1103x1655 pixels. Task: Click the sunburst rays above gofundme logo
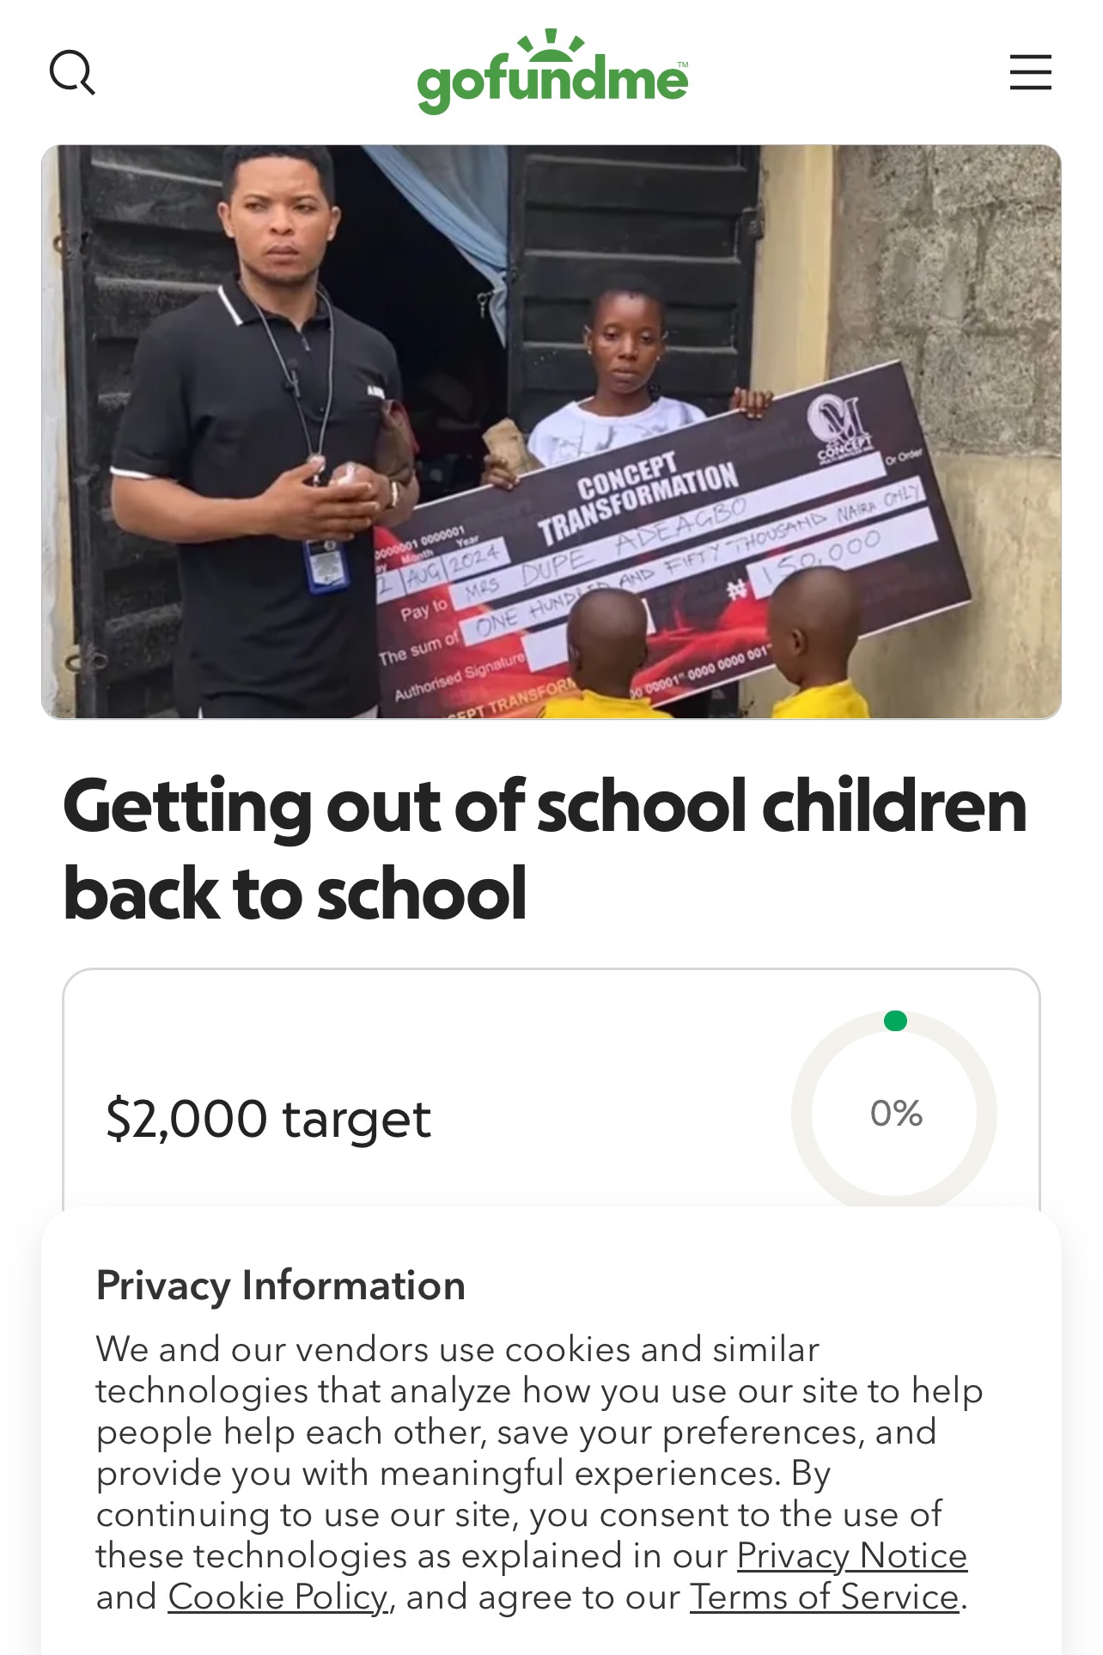(551, 45)
